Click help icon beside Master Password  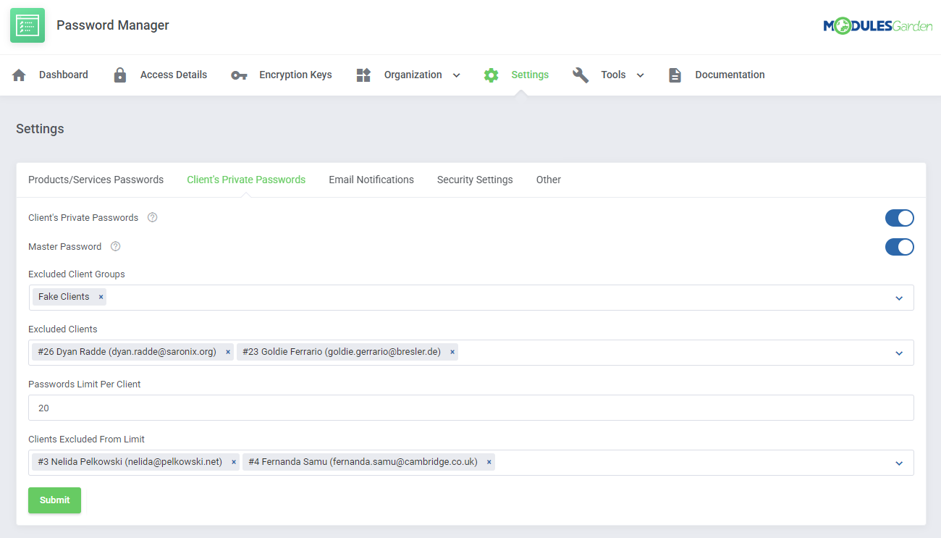tap(115, 247)
